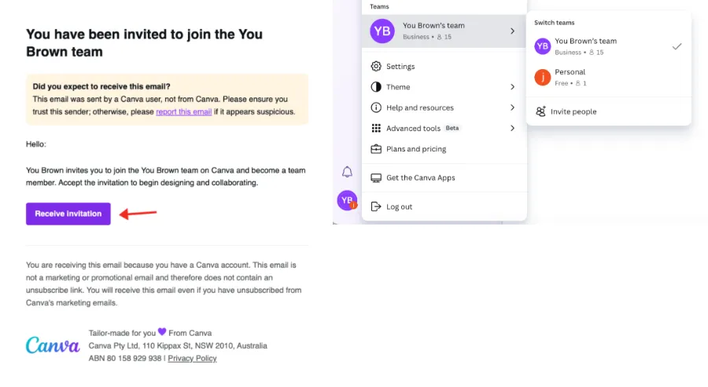This screenshot has width=708, height=387.
Task: Expand the Advanced tools chevron
Action: pyautogui.click(x=512, y=129)
